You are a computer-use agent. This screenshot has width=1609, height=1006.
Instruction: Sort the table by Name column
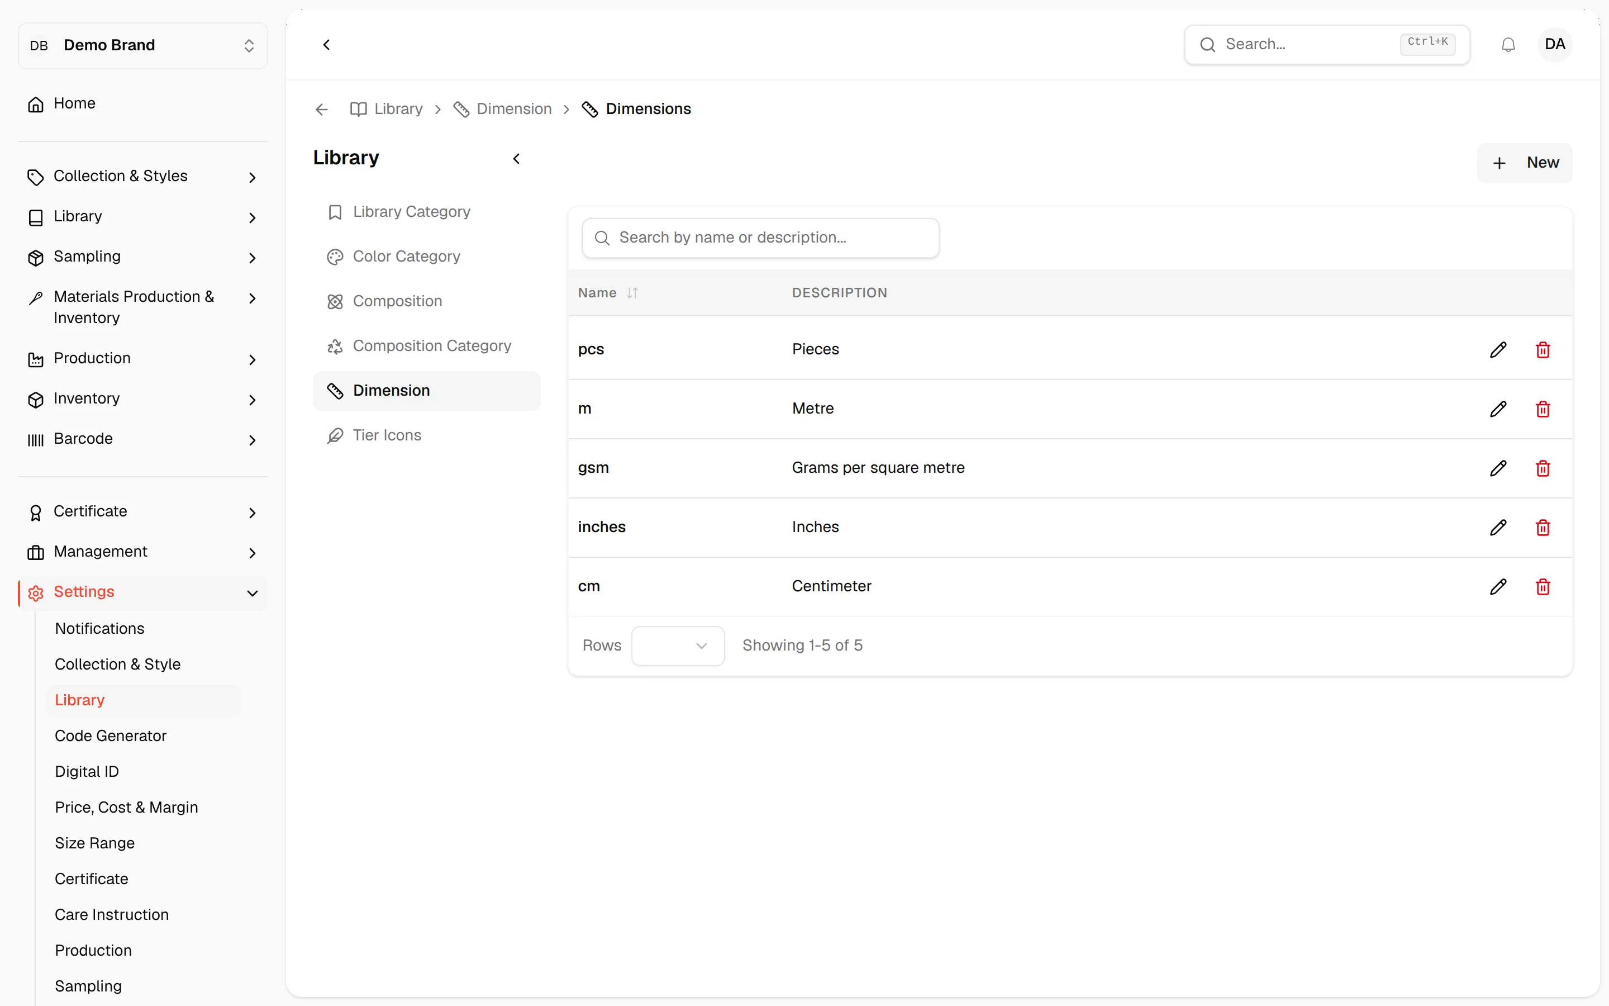tap(608, 293)
